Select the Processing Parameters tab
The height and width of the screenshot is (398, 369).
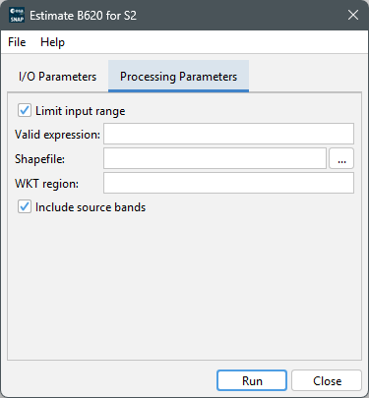pos(178,77)
